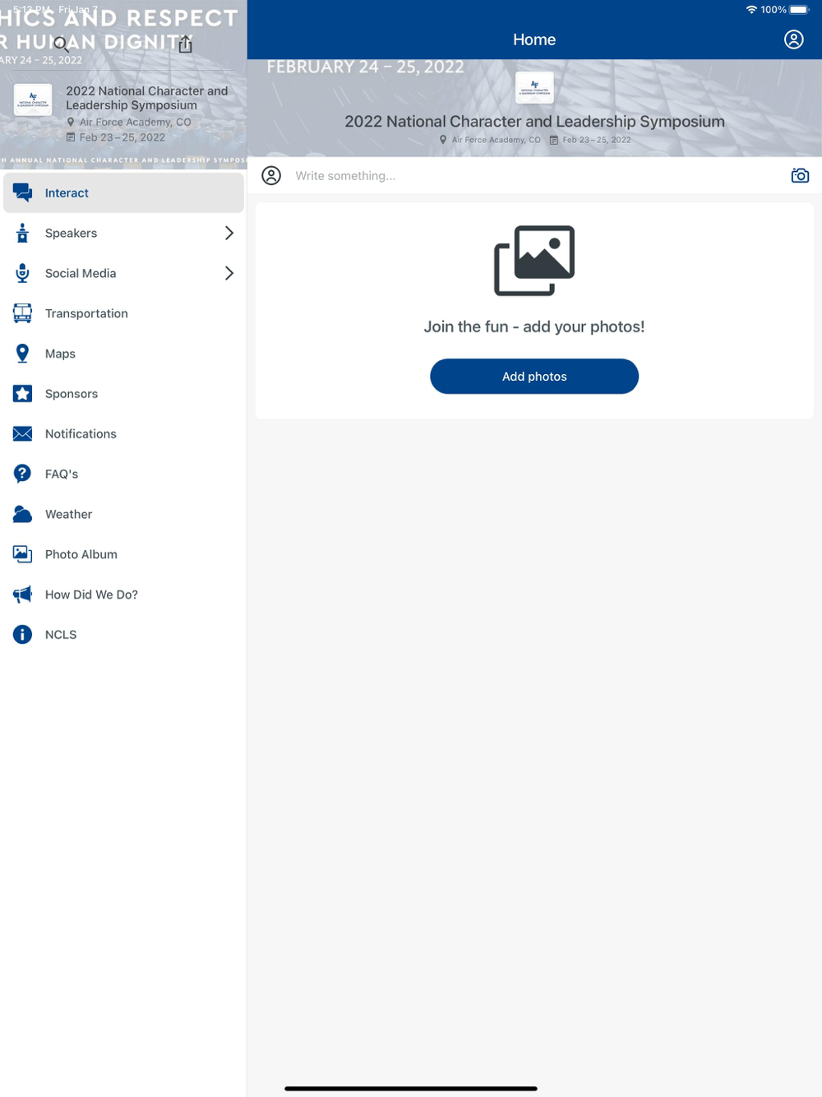Open Transportation via the bus icon

22,313
